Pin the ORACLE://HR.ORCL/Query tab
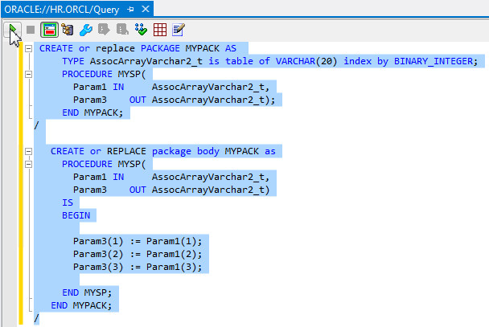The image size is (489, 327). (x=130, y=10)
